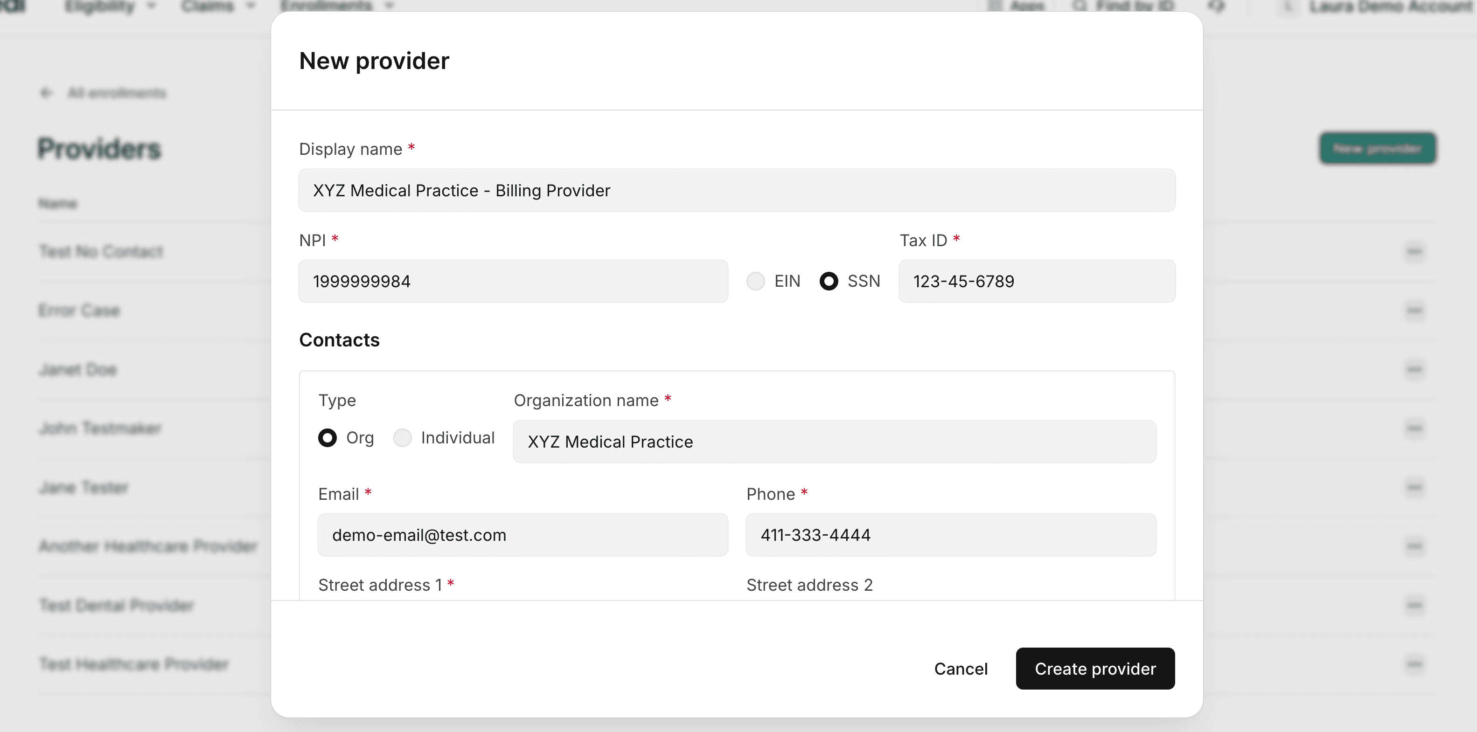1477x732 pixels.
Task: Open options menu for Test Healthcare Provider row
Action: pos(1414,664)
